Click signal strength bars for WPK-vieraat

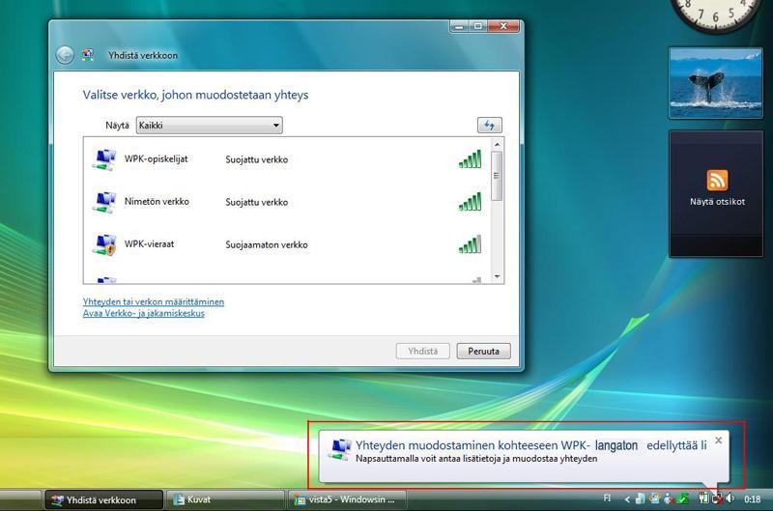tap(470, 244)
